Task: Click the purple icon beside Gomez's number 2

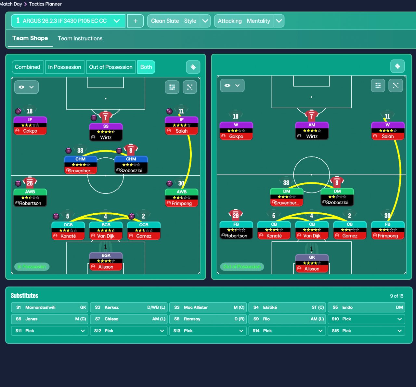Action: tap(132, 216)
